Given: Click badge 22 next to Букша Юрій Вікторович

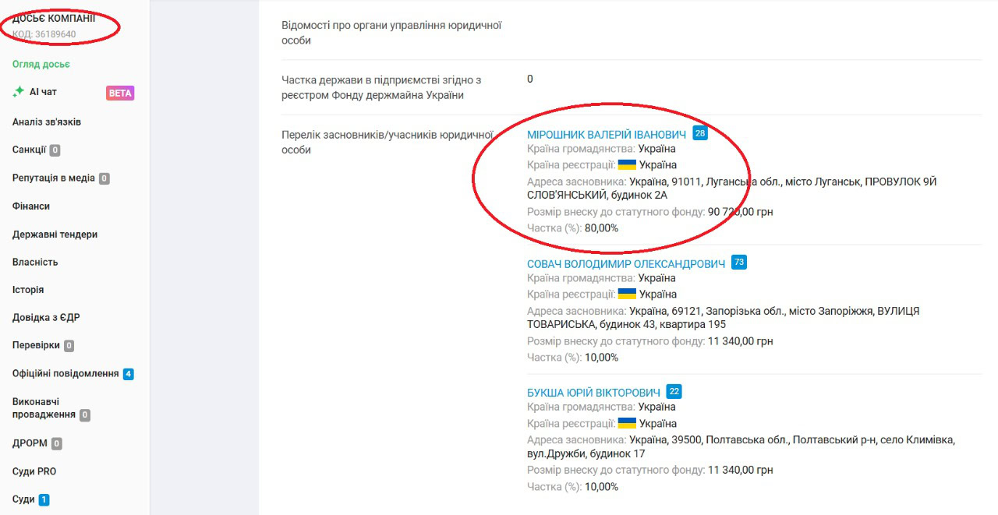Looking at the screenshot, I should pos(674,391).
